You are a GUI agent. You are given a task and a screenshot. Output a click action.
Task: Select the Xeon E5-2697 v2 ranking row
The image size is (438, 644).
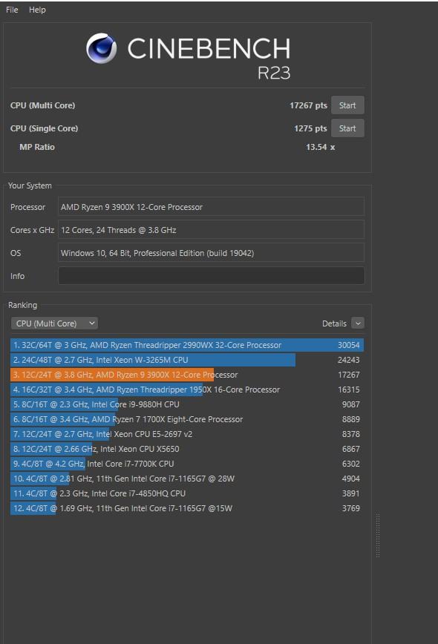tap(187, 434)
